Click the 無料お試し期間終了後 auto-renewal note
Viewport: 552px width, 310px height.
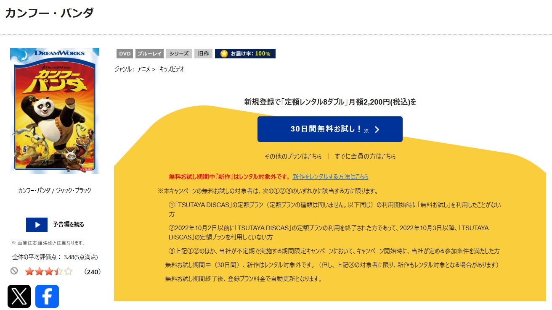[x=244, y=278]
